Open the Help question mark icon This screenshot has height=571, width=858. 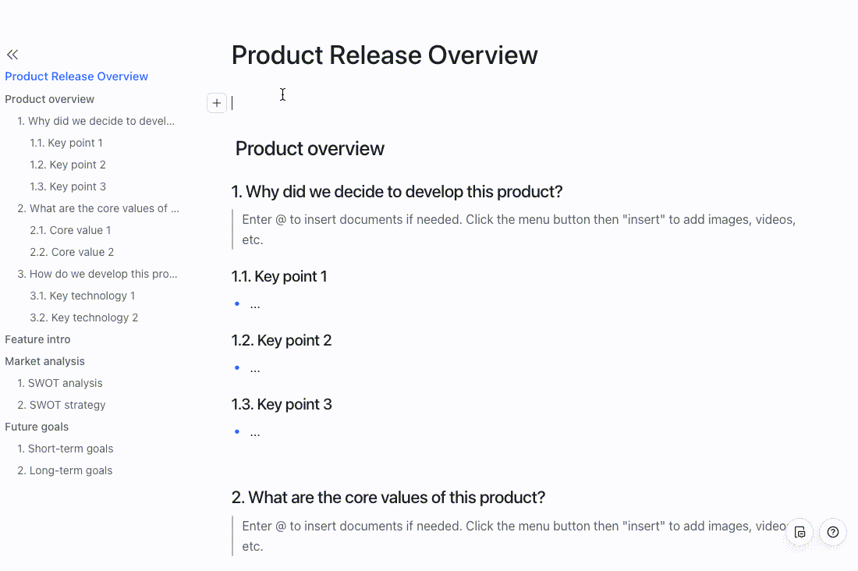[832, 532]
